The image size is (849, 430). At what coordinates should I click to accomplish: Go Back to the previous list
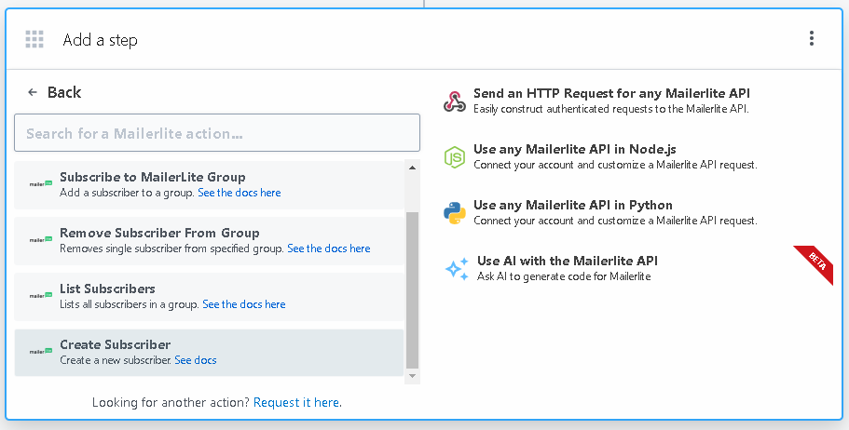[x=54, y=92]
